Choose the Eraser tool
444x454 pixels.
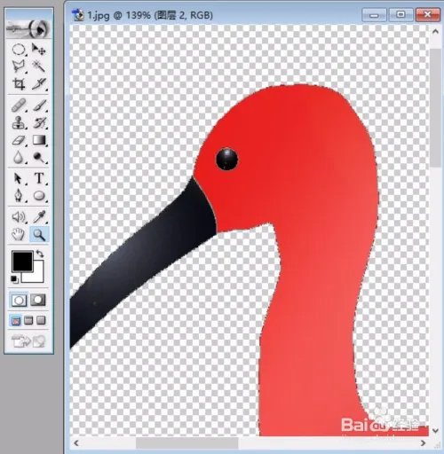19,140
